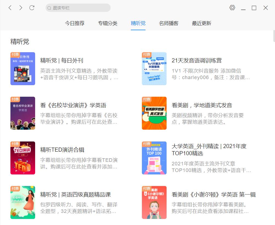Open title 精听党 | 英语四级真题精品课

pyautogui.click(x=75, y=195)
